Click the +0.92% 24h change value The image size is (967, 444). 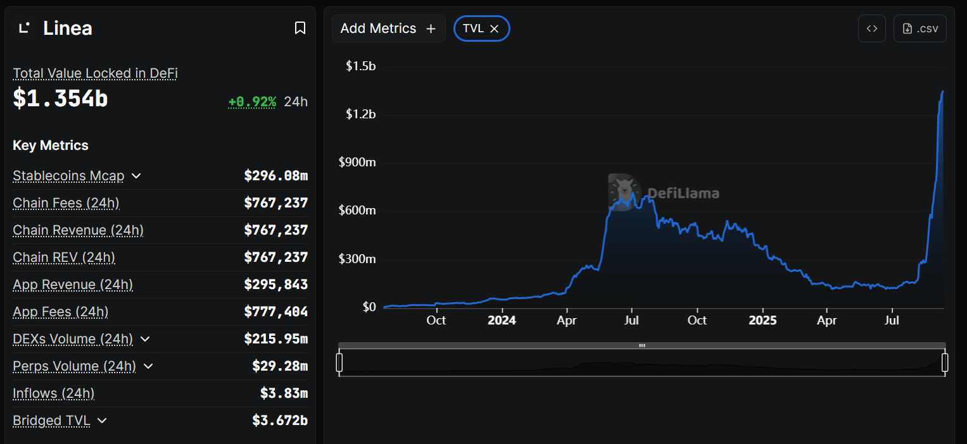[252, 102]
